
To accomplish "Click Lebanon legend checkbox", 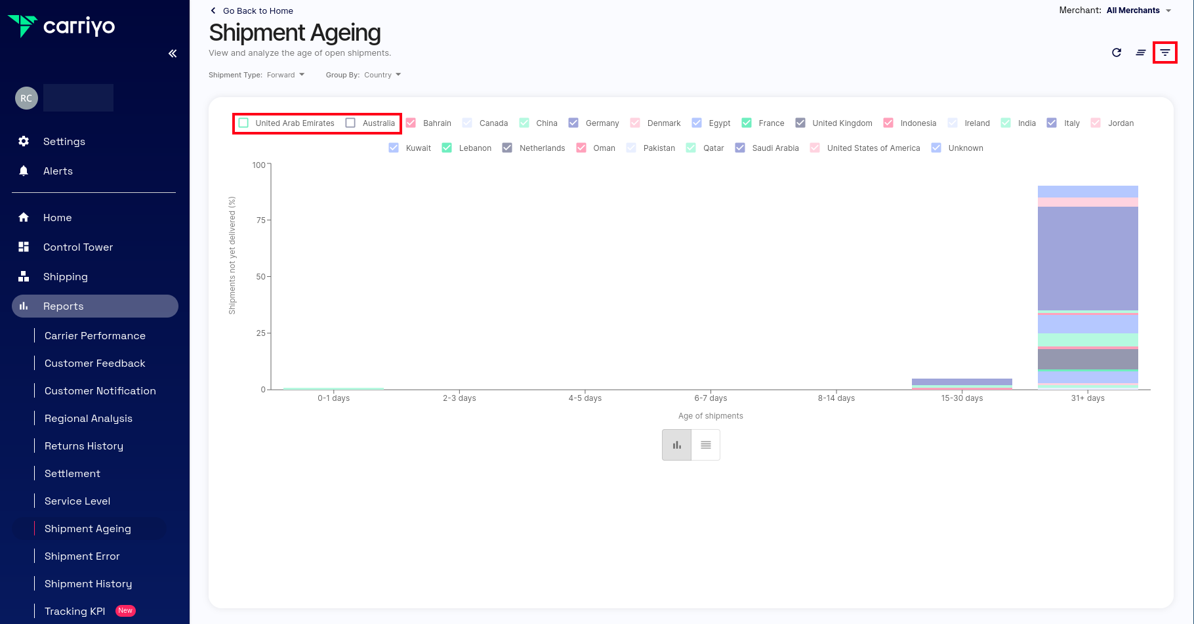I will (447, 148).
